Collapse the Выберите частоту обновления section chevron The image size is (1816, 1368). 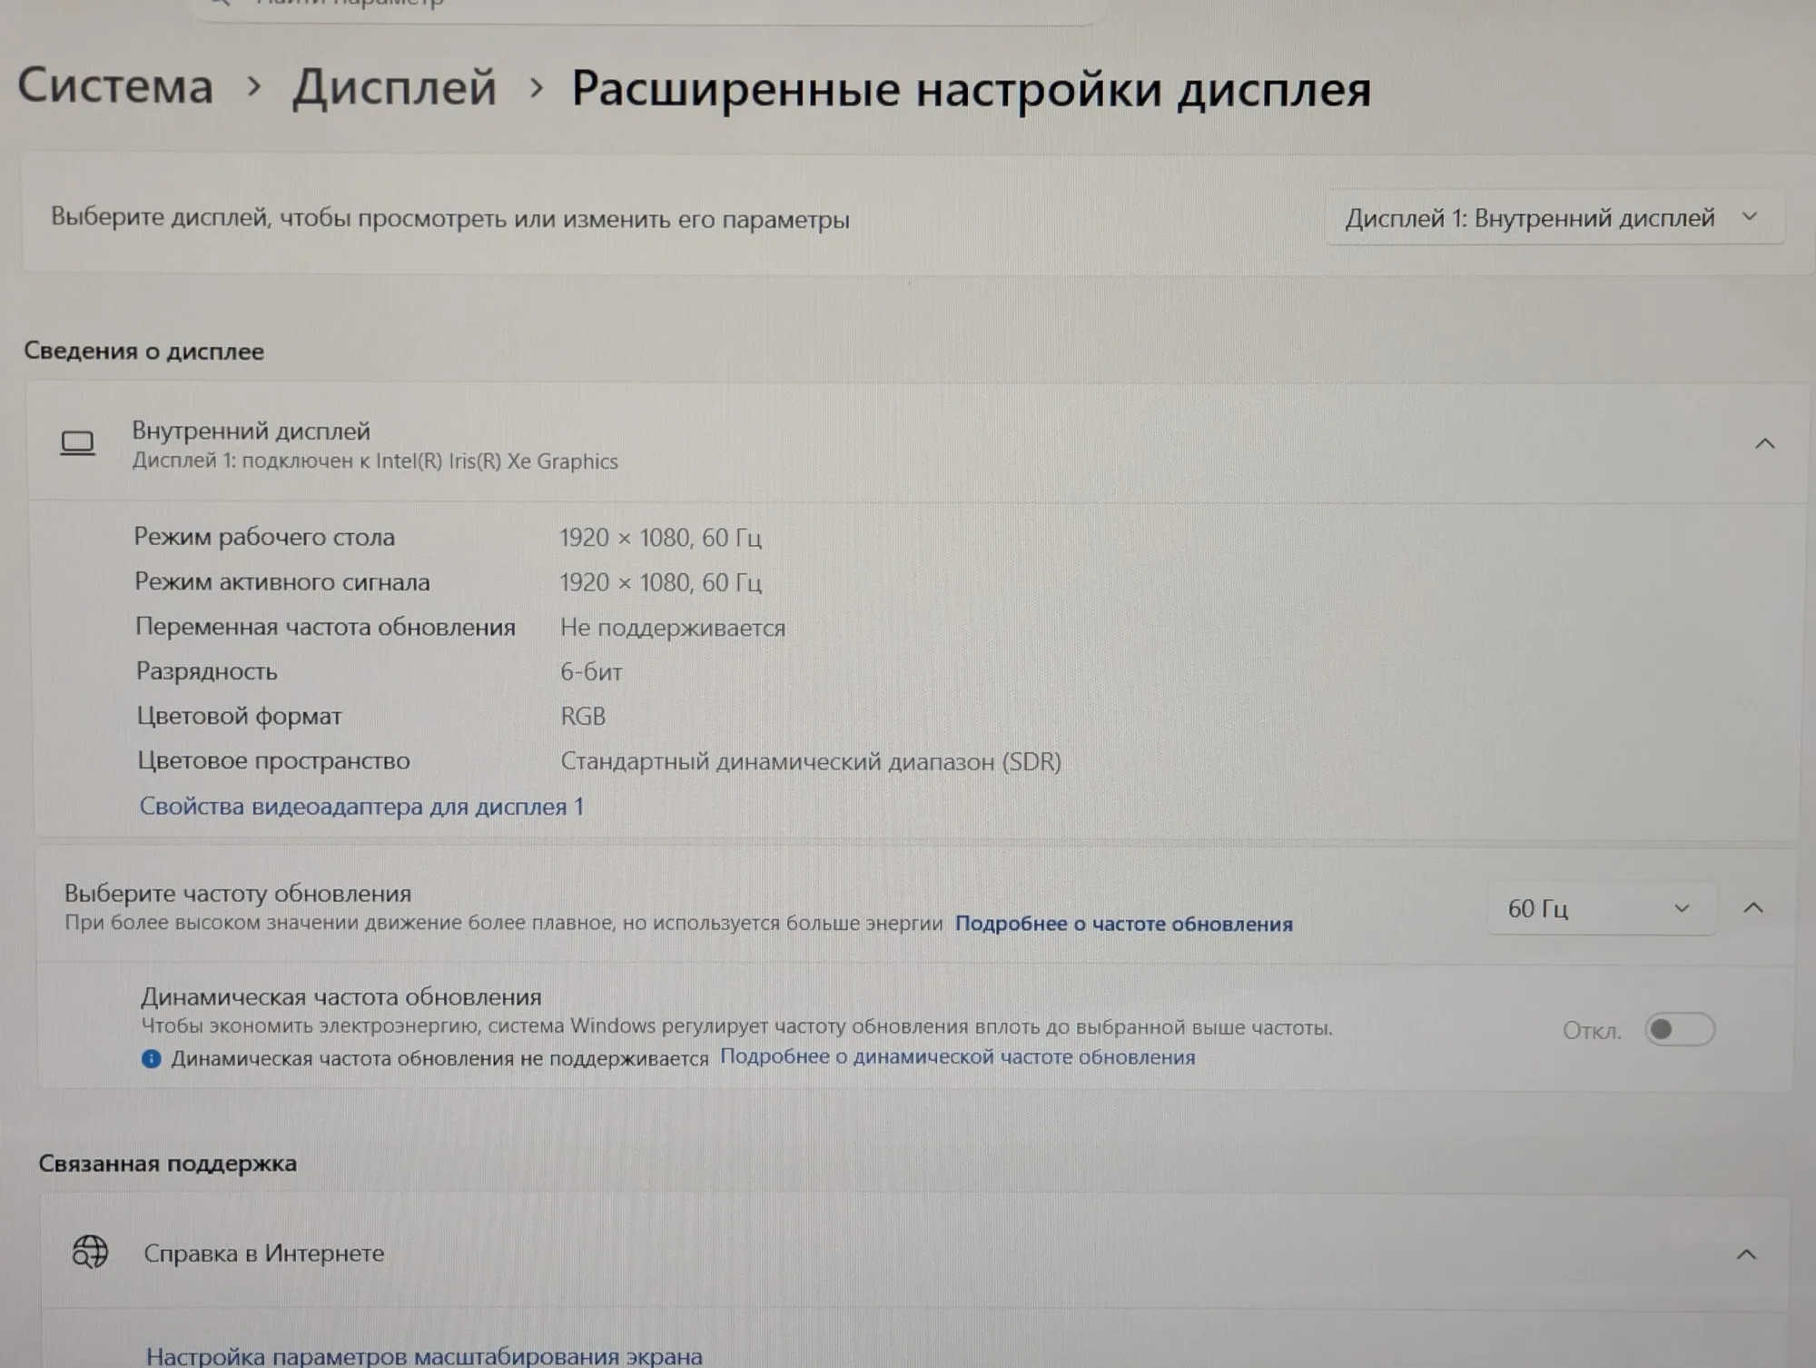(1754, 907)
